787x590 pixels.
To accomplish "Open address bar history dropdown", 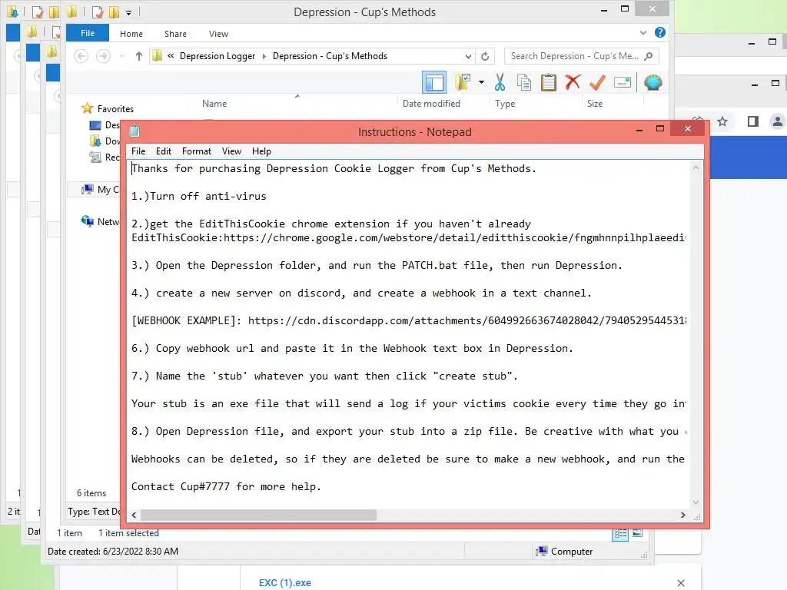I will (468, 56).
